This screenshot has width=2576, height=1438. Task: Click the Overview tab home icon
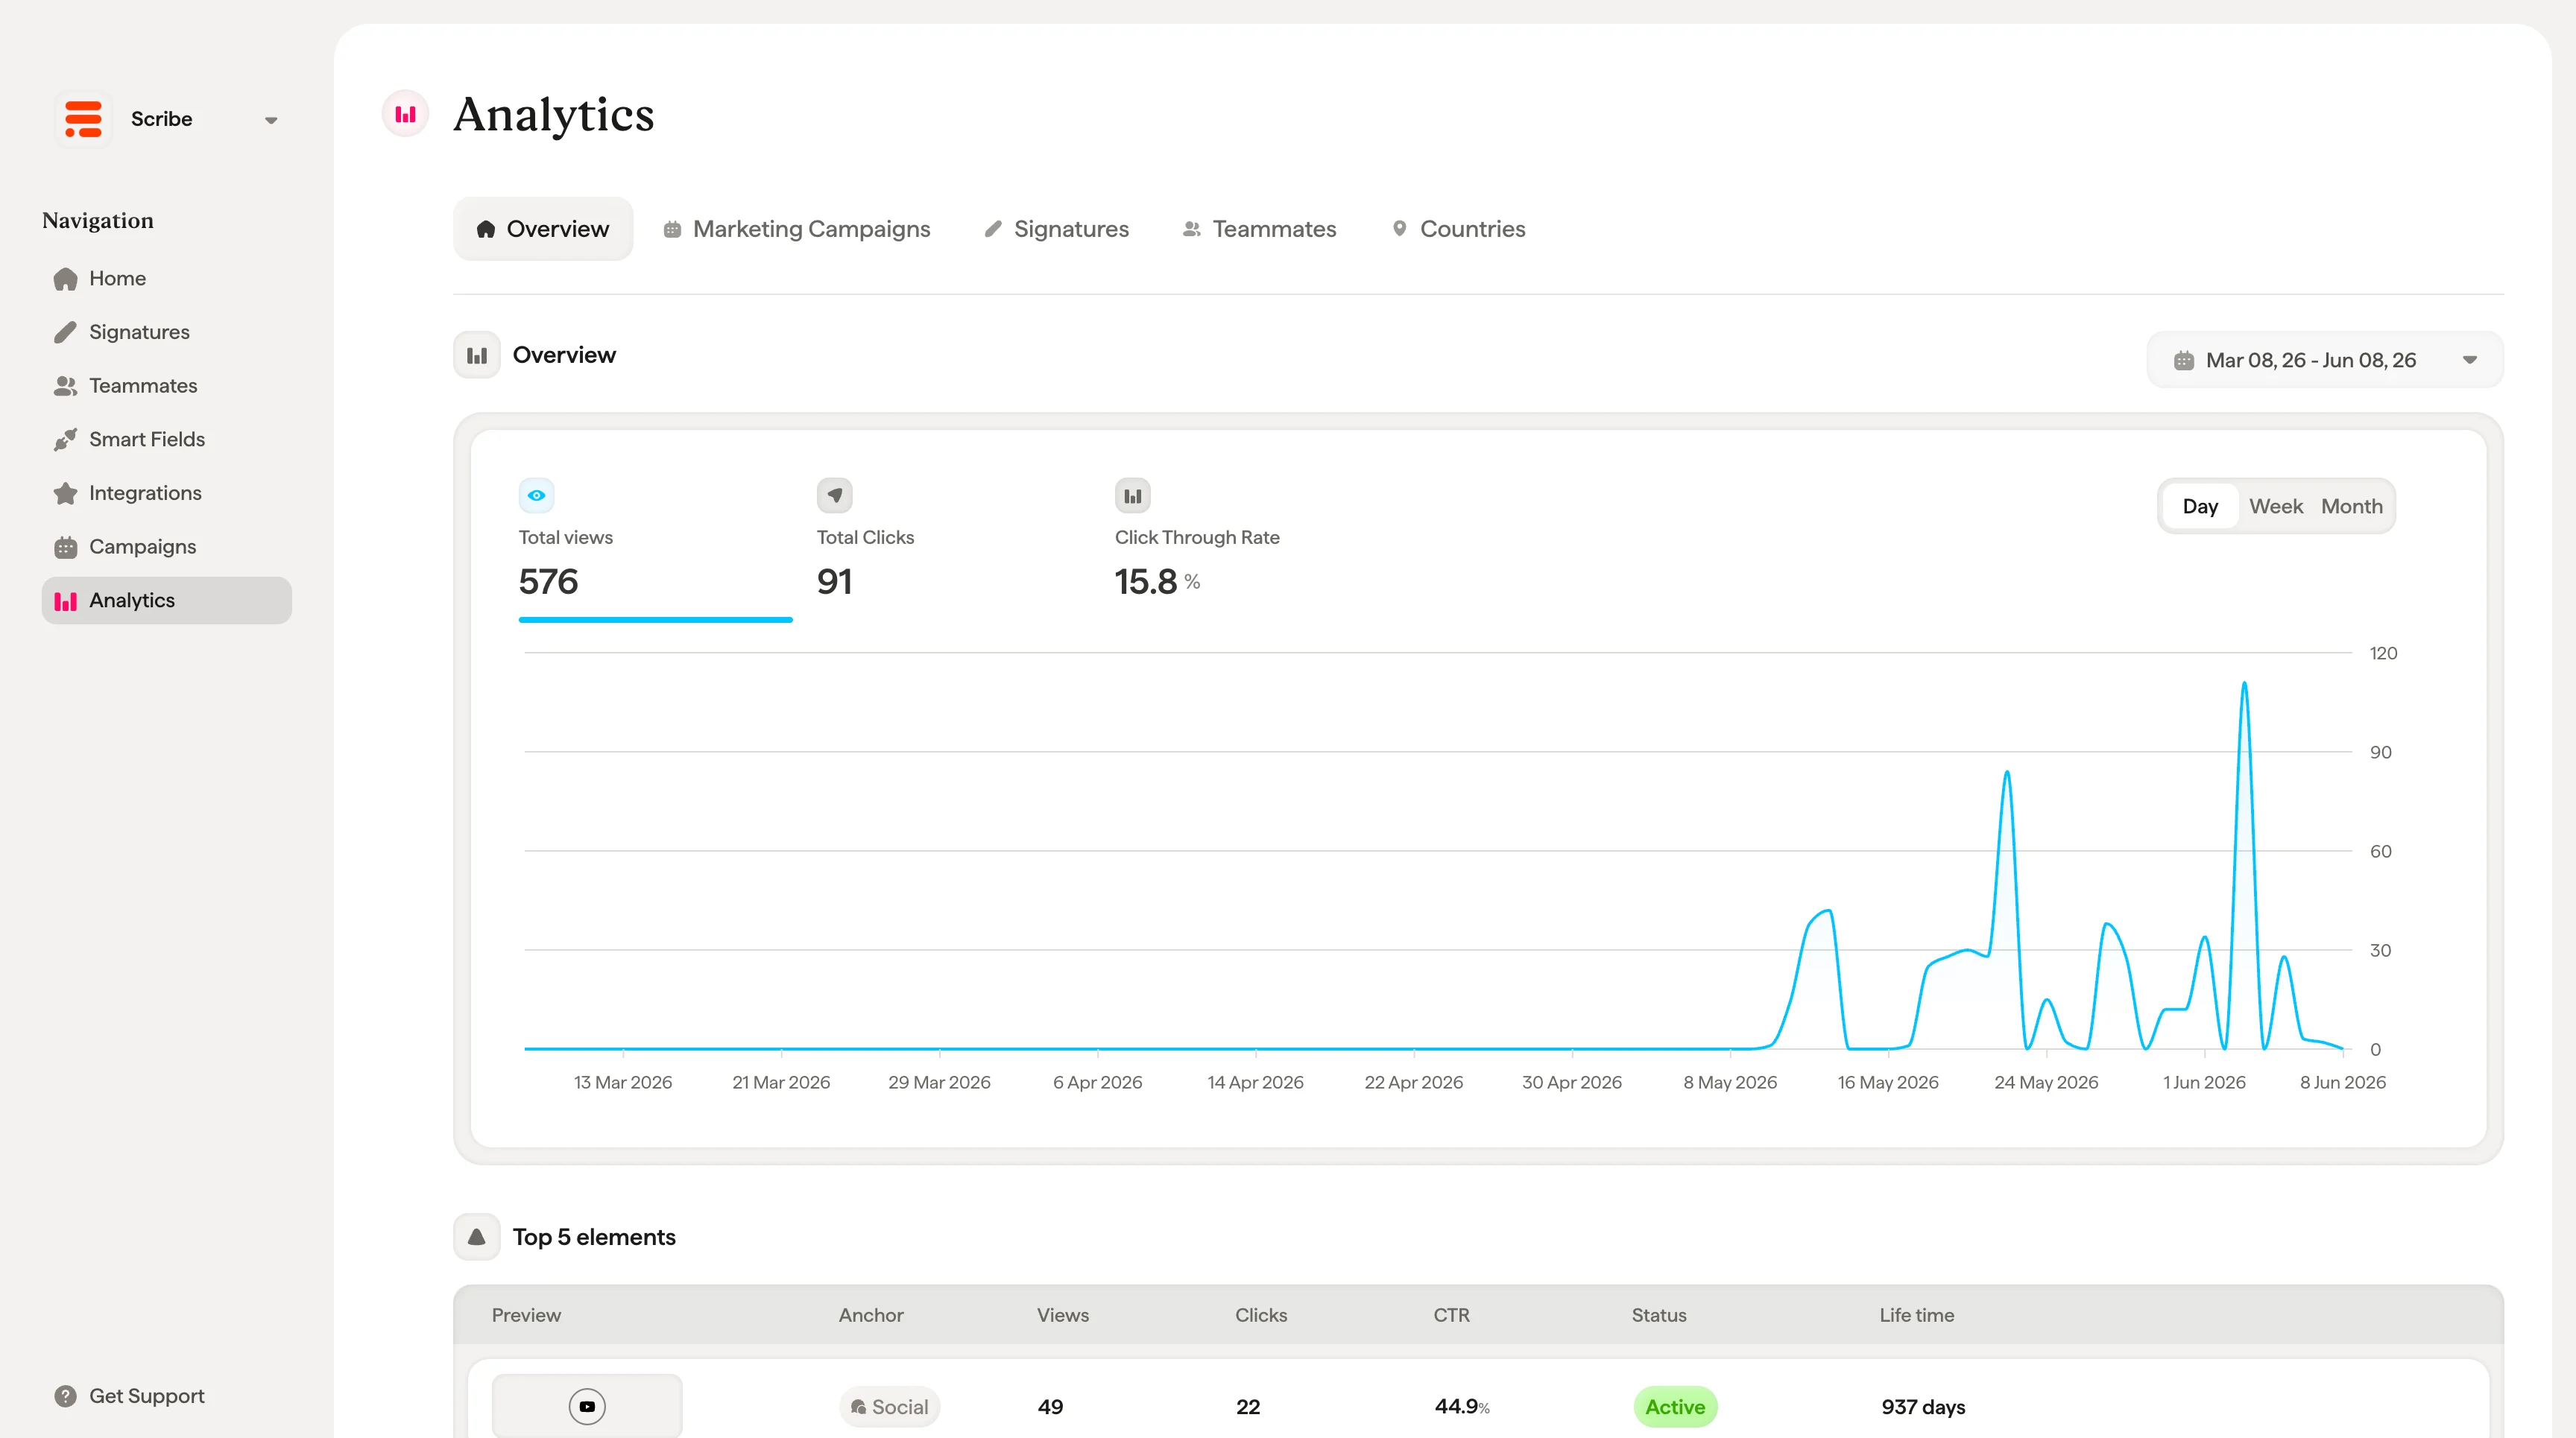point(486,229)
